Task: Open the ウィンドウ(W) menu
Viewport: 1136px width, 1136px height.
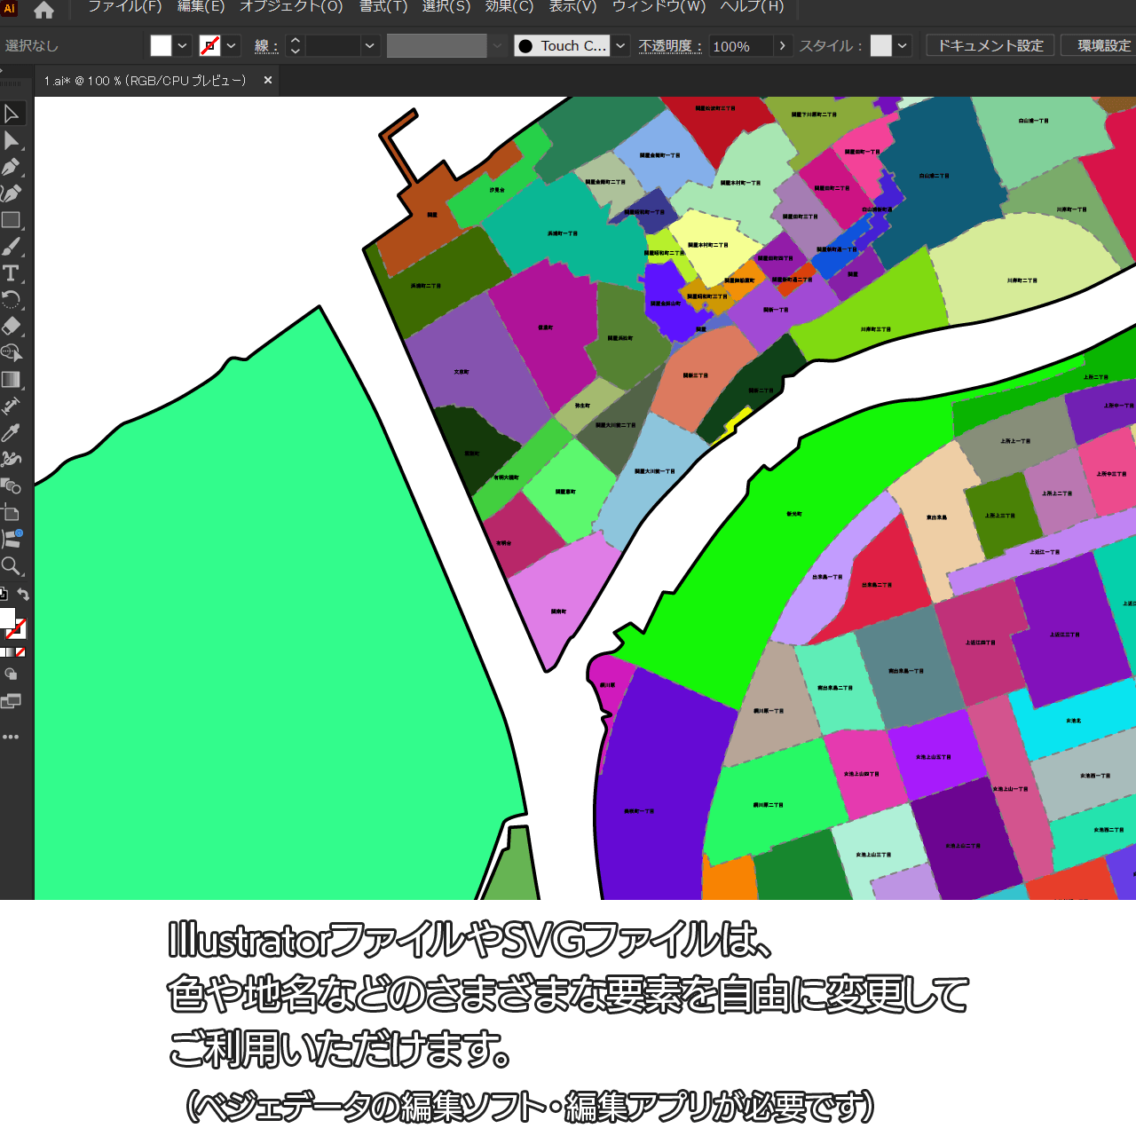Action: pos(659,7)
